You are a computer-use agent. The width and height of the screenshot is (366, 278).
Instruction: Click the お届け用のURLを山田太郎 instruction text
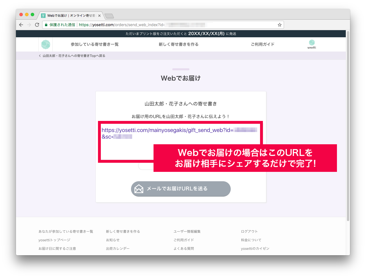(x=181, y=116)
